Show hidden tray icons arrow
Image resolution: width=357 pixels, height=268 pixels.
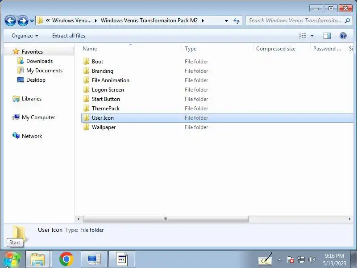click(x=280, y=260)
